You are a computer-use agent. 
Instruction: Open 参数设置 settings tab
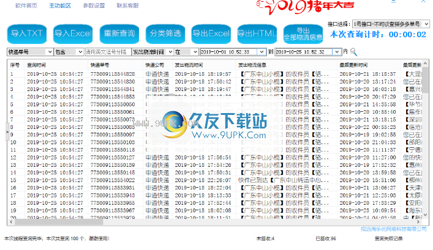[x=94, y=6]
